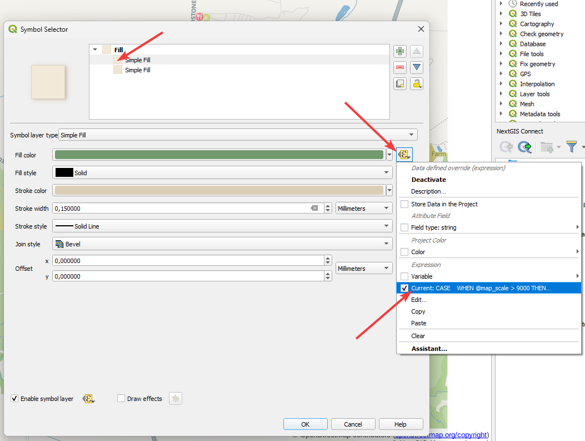Move symbol layer down with arrow icon
This screenshot has height=441, width=585.
click(x=417, y=68)
